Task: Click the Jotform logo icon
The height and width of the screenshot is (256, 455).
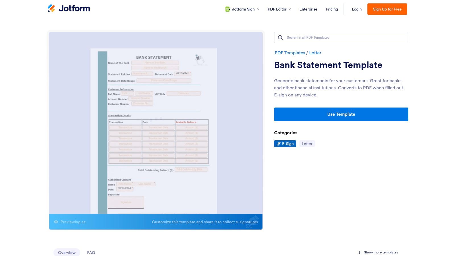Action: tap(51, 9)
